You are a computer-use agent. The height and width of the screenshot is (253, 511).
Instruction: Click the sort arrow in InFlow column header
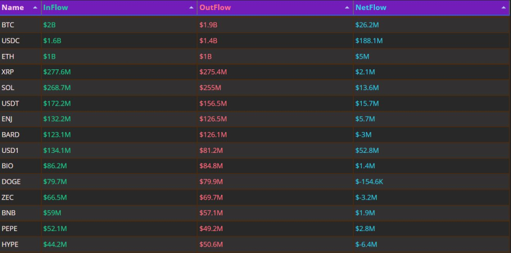point(191,8)
